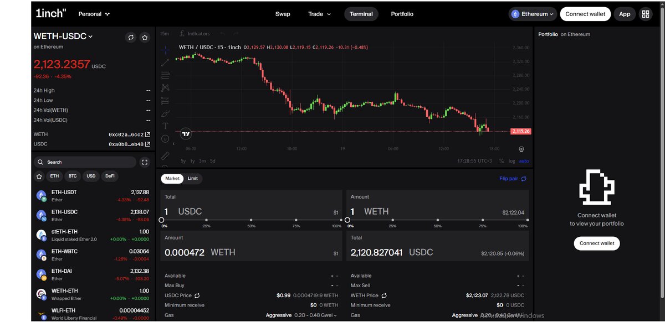
Task: Filter markets list by BTC
Action: point(73,176)
